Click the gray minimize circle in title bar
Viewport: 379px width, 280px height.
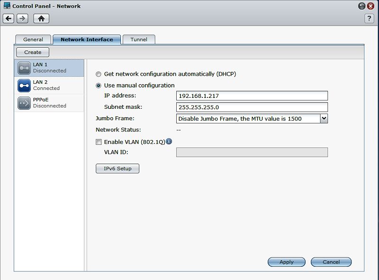click(x=361, y=6)
